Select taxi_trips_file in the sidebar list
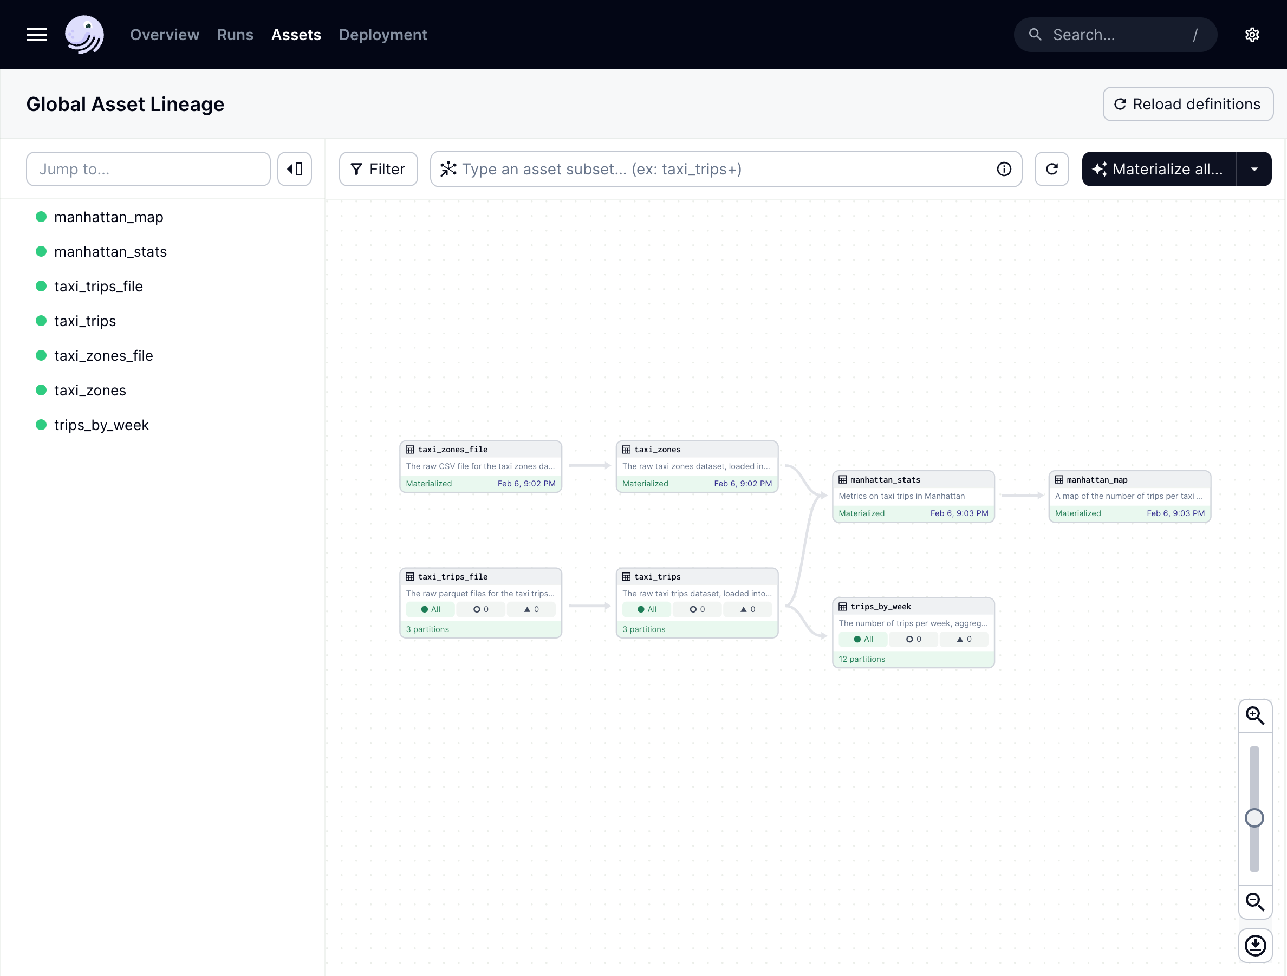 point(99,286)
